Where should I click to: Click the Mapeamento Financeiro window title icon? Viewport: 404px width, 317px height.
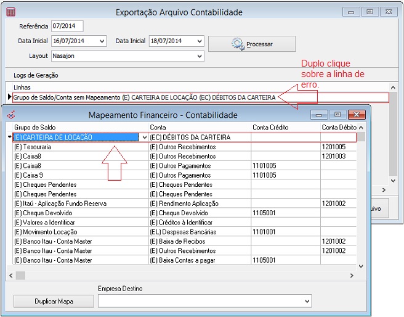tap(11, 115)
